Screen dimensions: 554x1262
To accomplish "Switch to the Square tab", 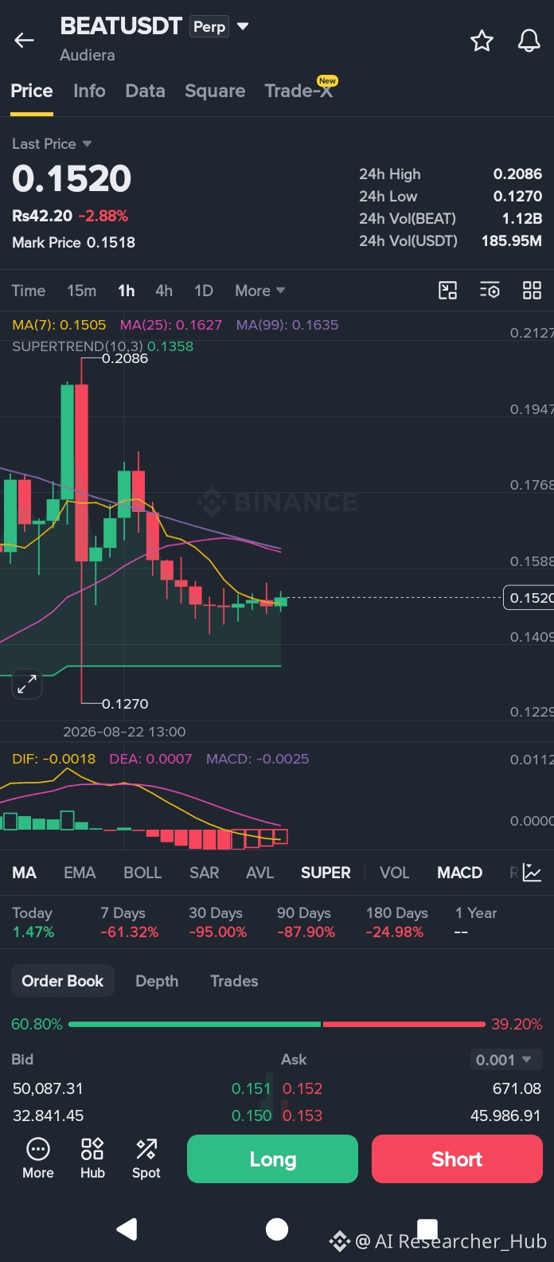I will (215, 91).
